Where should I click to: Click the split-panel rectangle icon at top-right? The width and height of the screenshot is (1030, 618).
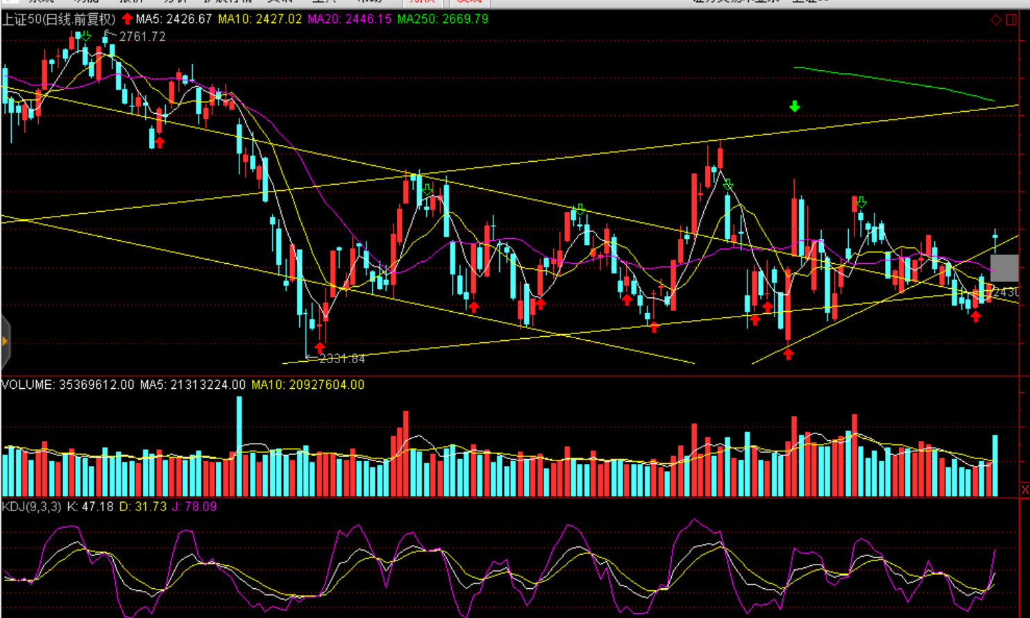click(1011, 19)
